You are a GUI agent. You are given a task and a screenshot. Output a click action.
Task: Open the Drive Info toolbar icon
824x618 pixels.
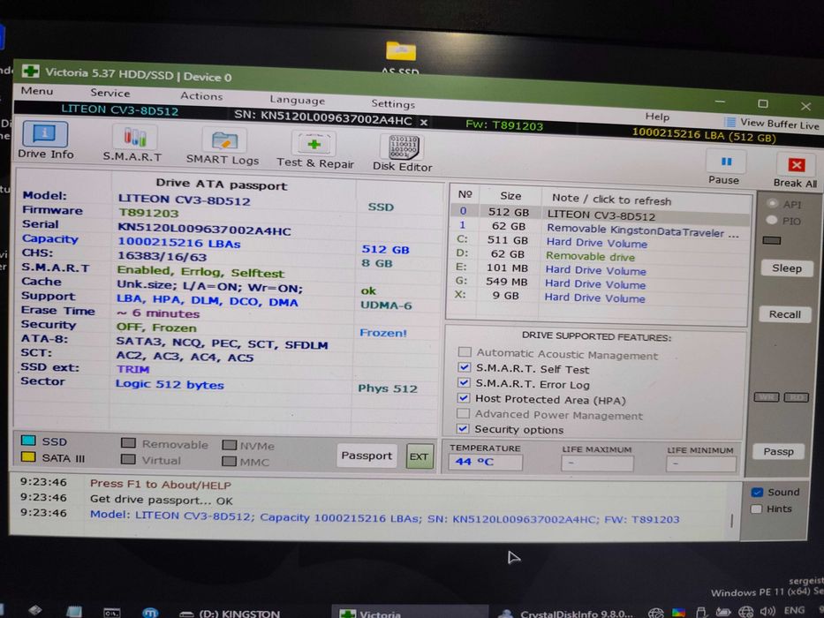tap(45, 134)
